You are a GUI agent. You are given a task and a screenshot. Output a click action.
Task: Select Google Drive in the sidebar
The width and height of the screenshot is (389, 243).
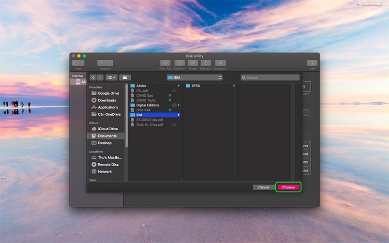coord(108,93)
